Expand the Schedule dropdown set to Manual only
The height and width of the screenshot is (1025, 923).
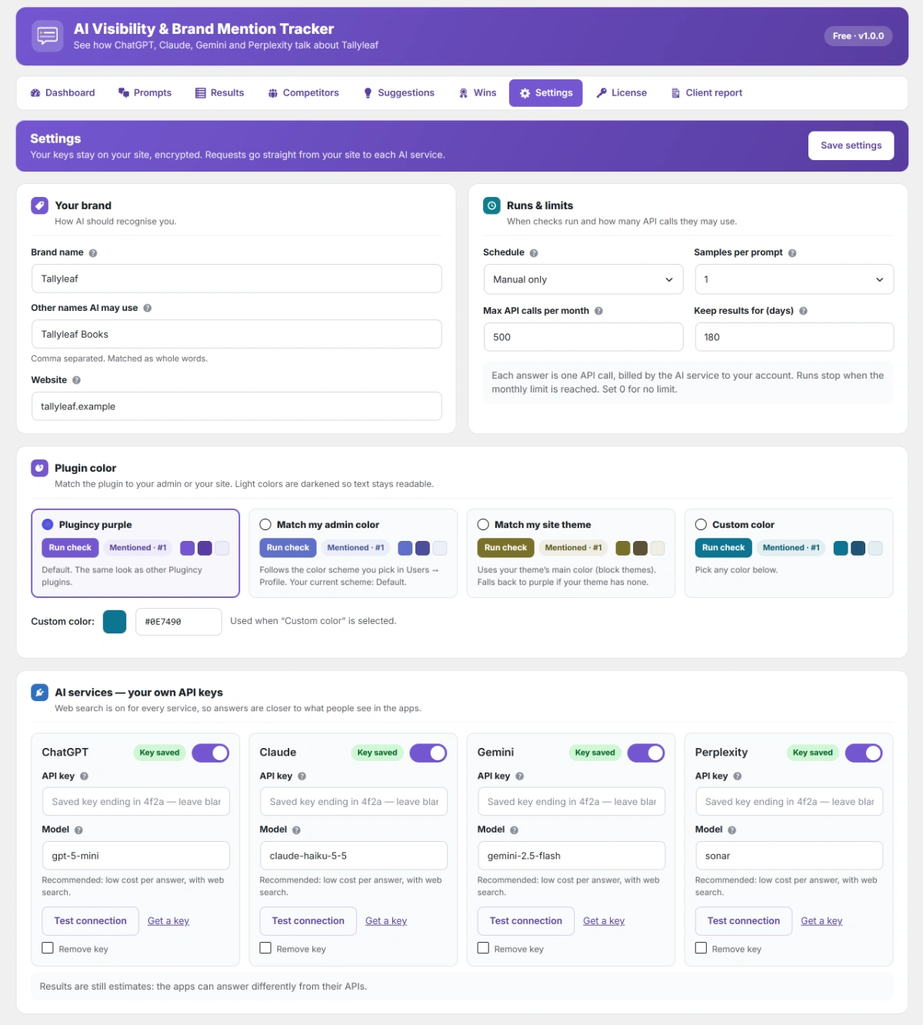pos(583,279)
